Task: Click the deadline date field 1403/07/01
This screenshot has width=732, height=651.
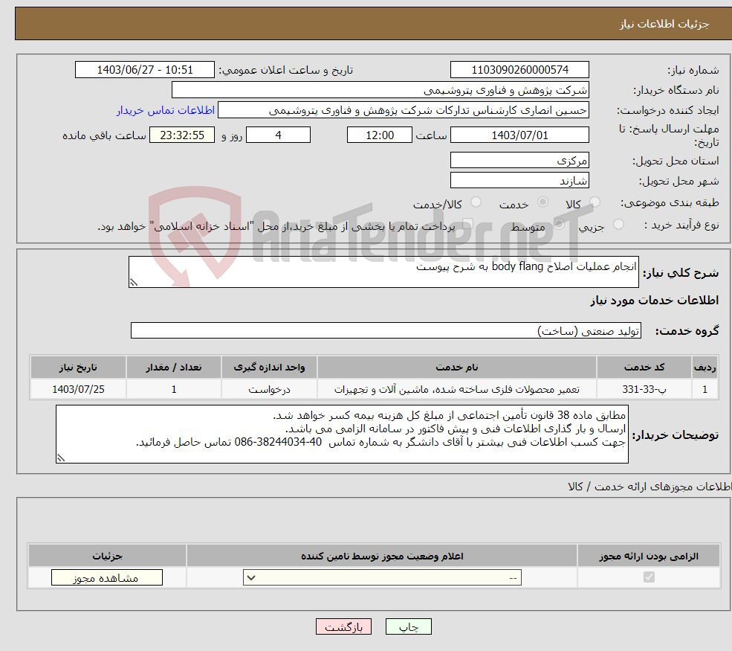Action: pyautogui.click(x=519, y=135)
